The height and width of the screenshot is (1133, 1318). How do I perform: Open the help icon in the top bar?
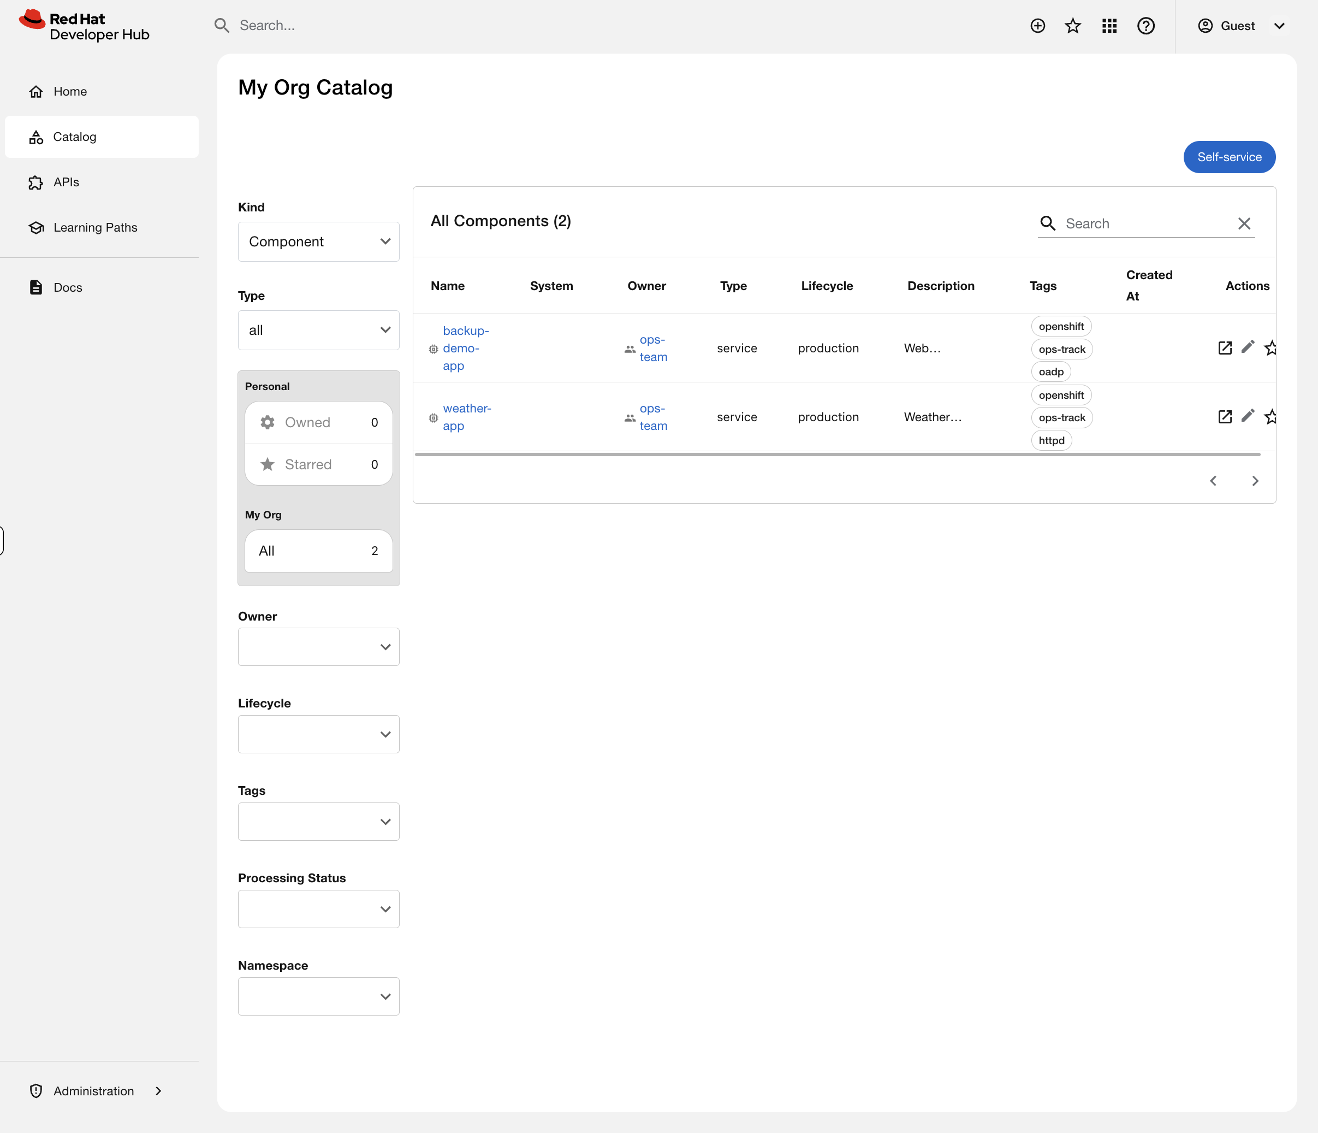[x=1145, y=26]
